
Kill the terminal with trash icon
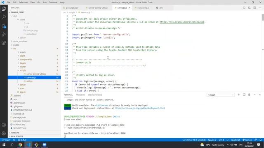tap(249, 95)
